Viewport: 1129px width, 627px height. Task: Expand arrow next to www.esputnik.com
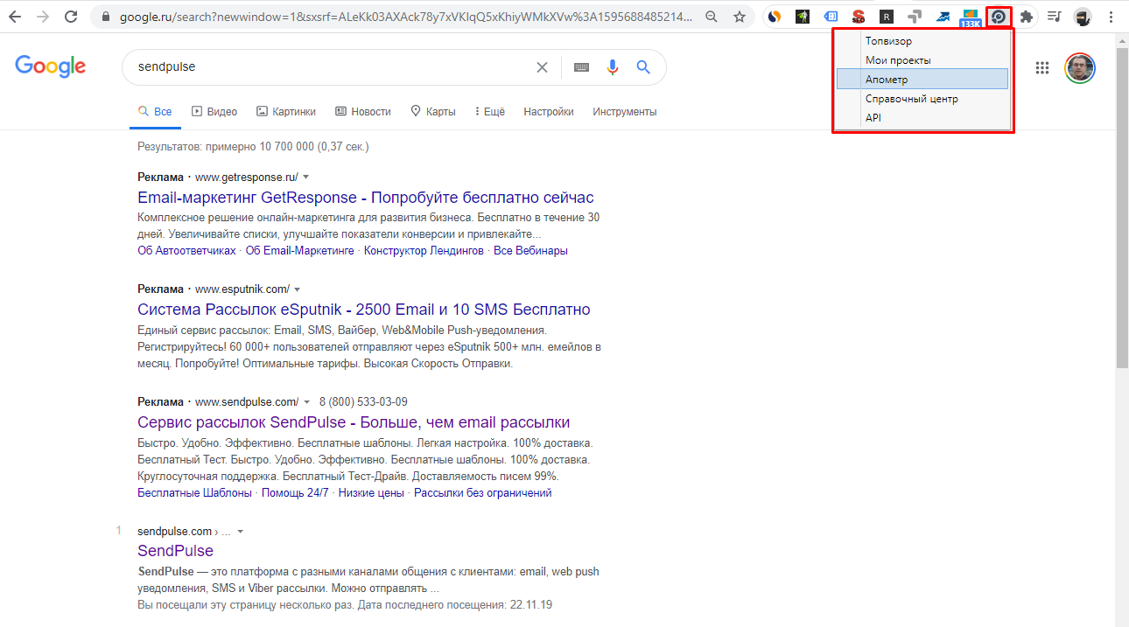[x=298, y=289]
